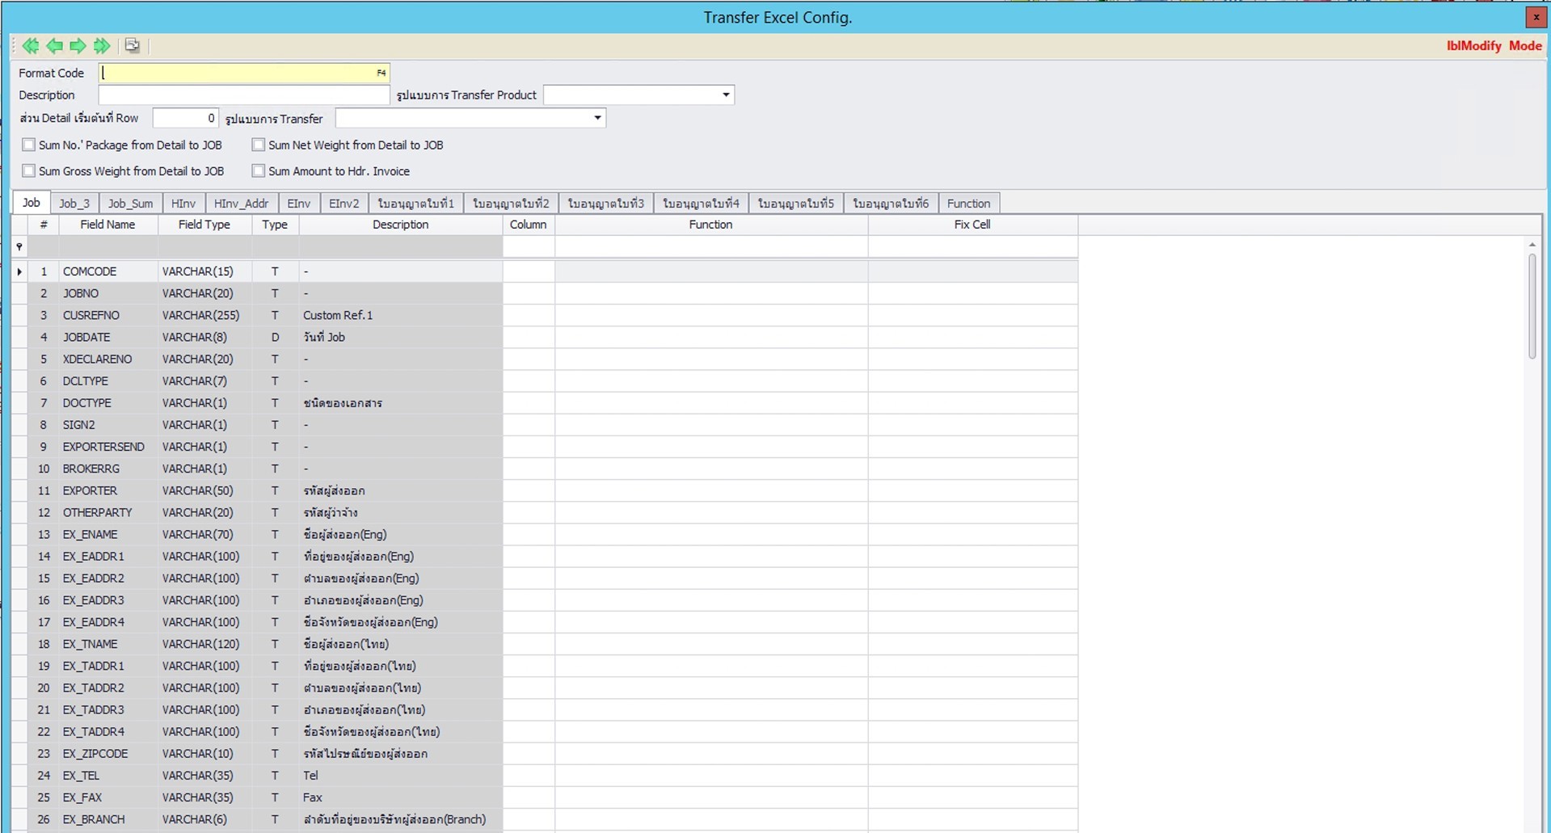Toggle Sum Gross Weight from Detail to JOB

tap(28, 170)
